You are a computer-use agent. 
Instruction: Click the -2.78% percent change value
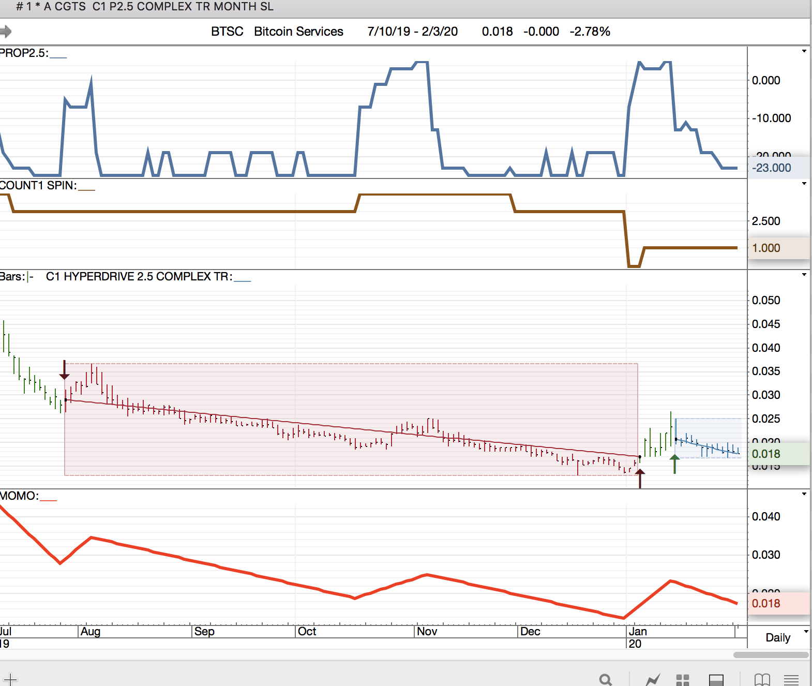(590, 32)
